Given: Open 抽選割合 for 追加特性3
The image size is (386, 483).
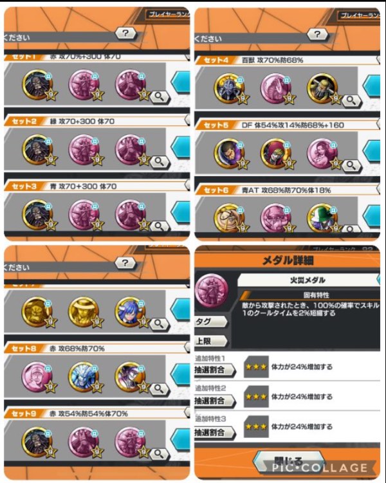Looking at the screenshot, I should click(x=214, y=432).
